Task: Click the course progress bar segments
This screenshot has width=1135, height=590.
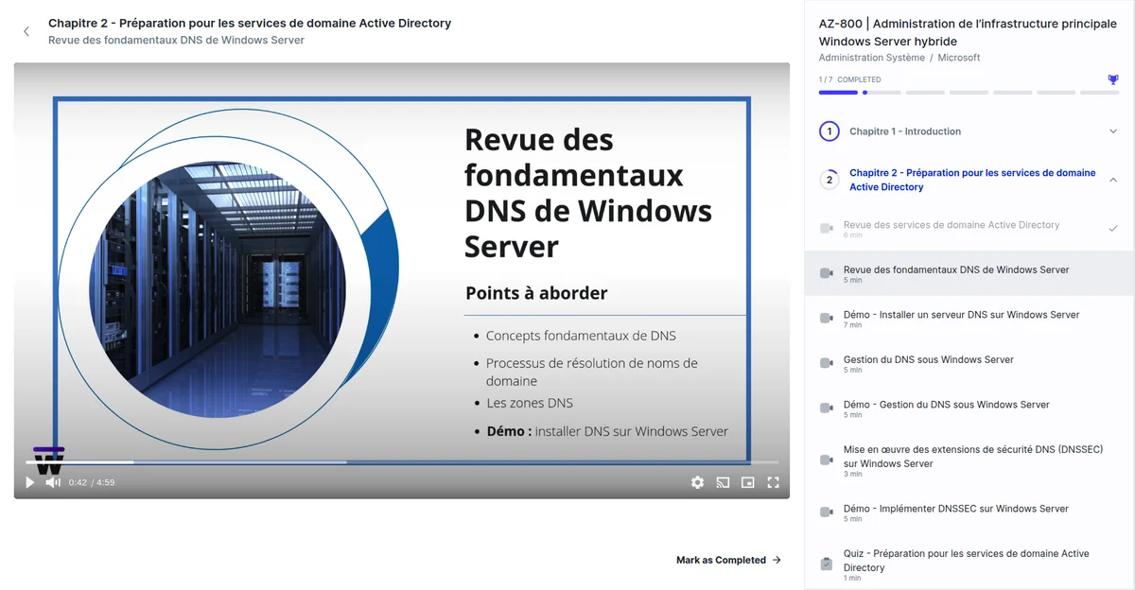Action: pyautogui.click(x=969, y=93)
